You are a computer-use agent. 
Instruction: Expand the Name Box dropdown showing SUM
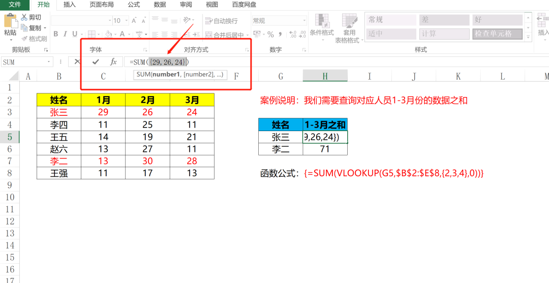tap(49, 62)
